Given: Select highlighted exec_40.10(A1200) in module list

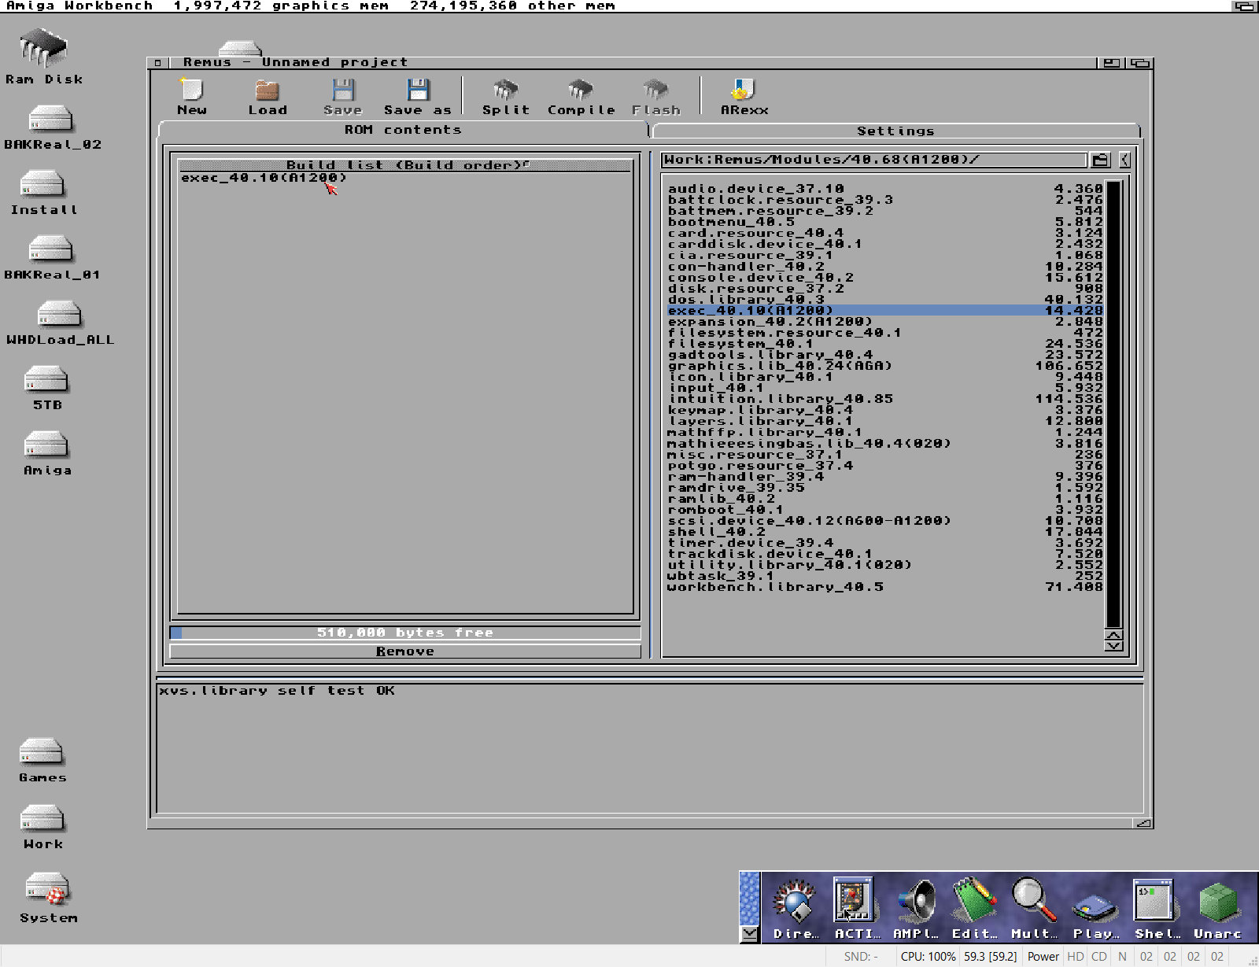Looking at the screenshot, I should [x=885, y=310].
